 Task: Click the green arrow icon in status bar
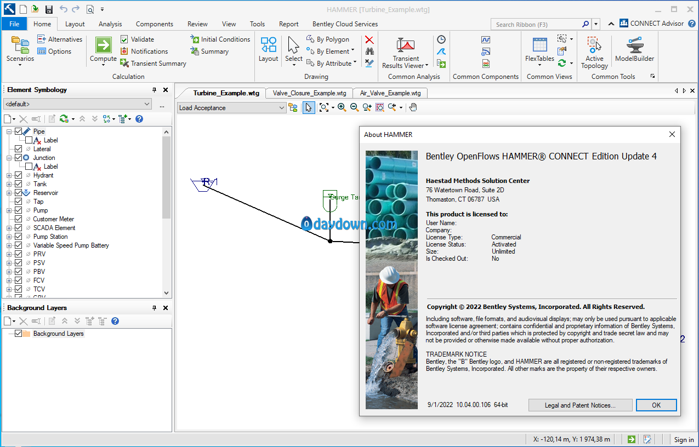pos(632,439)
